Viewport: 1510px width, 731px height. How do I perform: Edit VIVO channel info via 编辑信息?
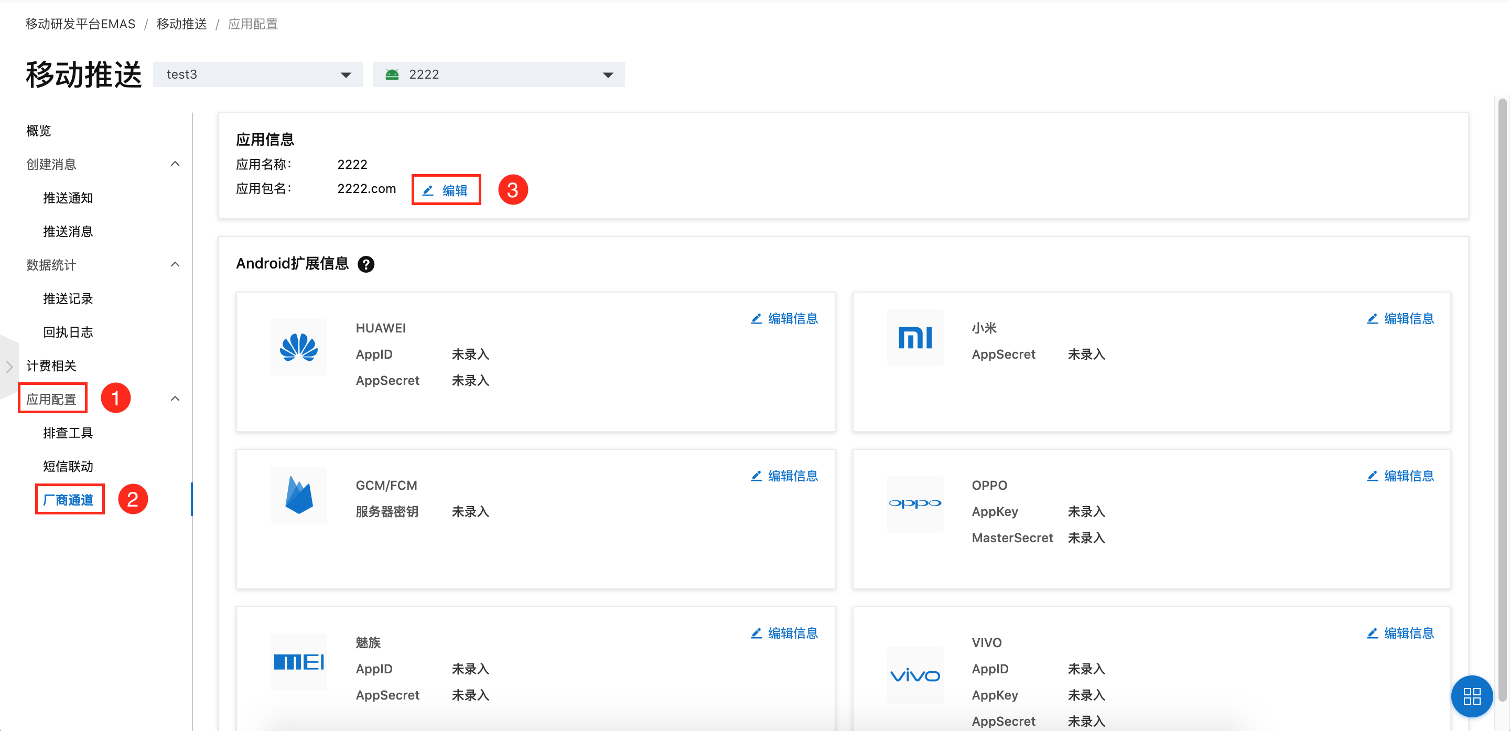[x=1400, y=633]
